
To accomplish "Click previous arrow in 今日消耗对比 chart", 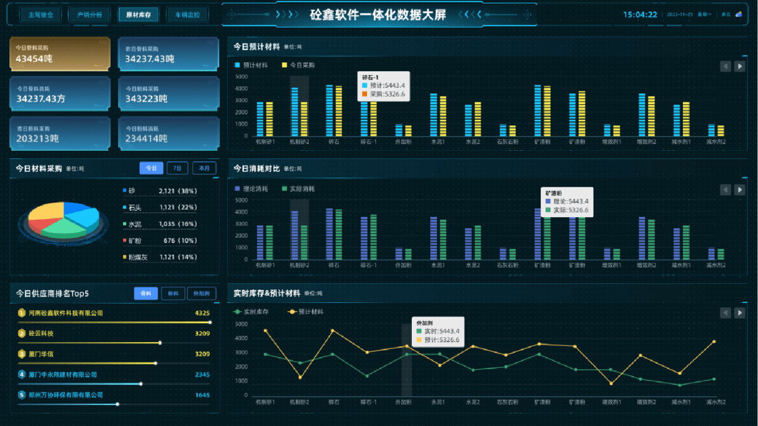I will [726, 189].
